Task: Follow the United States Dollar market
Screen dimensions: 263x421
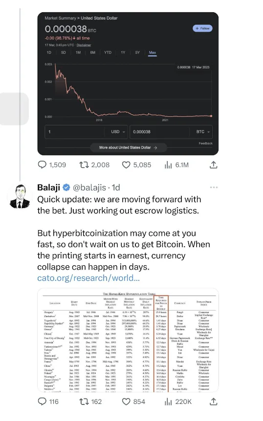Action: 202,28
